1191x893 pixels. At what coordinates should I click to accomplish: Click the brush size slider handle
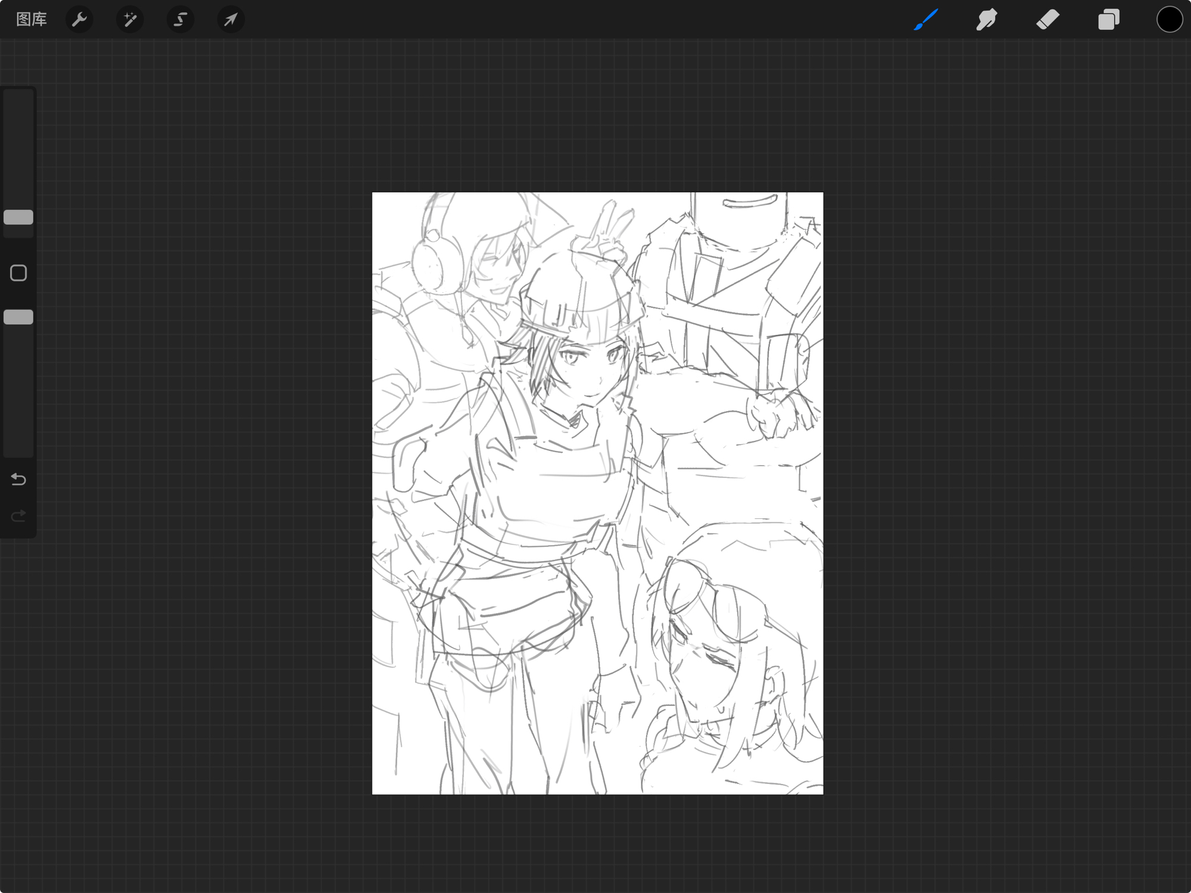[18, 217]
